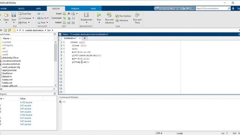Click the Find button in Navigate
240x135 pixels.
click(x=41, y=22)
